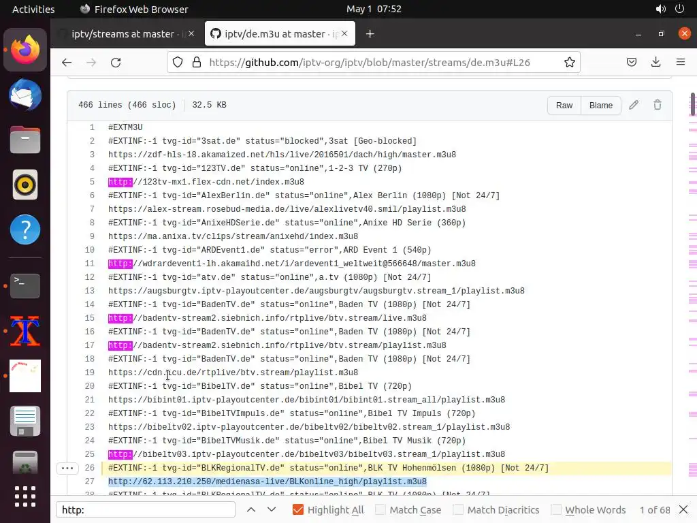Click the highlighted http link on line 27
Screen dimensions: 697x523
267,481
